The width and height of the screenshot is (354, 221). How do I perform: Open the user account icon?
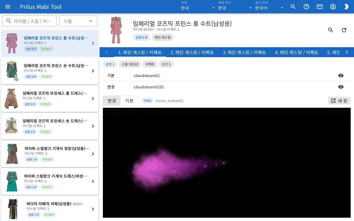coord(333,7)
